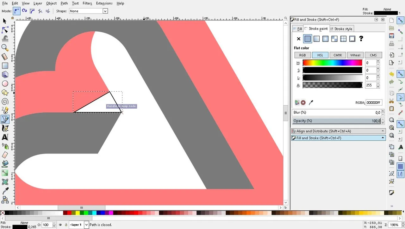Select the Spiral tool

pos(5,102)
